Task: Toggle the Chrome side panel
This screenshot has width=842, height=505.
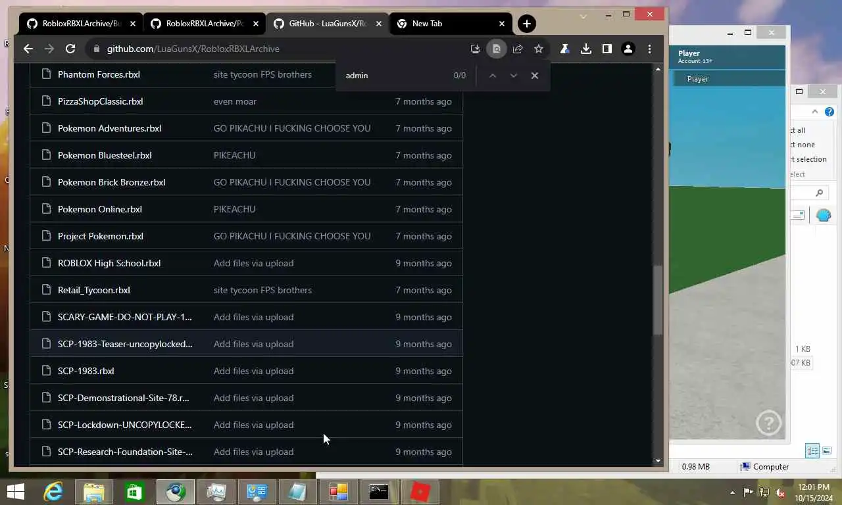Action: [x=607, y=49]
